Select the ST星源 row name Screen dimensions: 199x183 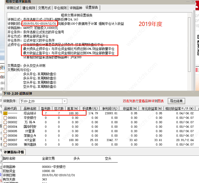coord(30,131)
